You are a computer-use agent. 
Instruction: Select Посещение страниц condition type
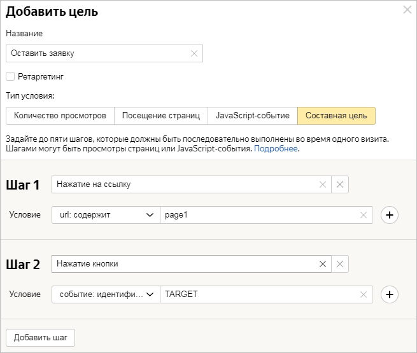pos(161,116)
